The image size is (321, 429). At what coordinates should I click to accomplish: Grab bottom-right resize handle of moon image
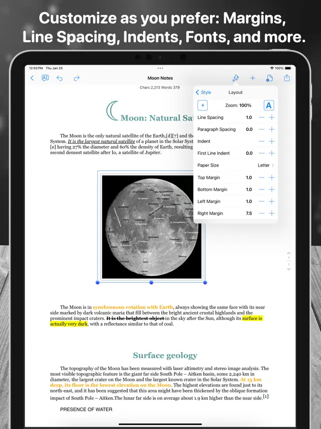205,282
